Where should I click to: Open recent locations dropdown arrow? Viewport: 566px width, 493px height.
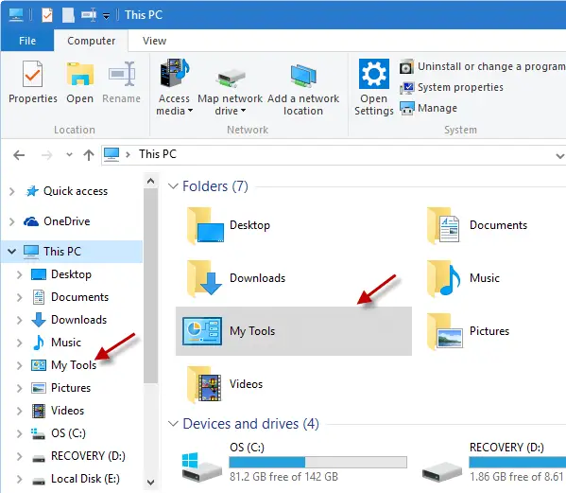tap(69, 155)
